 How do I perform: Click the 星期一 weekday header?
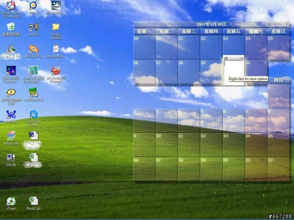[x=144, y=31]
